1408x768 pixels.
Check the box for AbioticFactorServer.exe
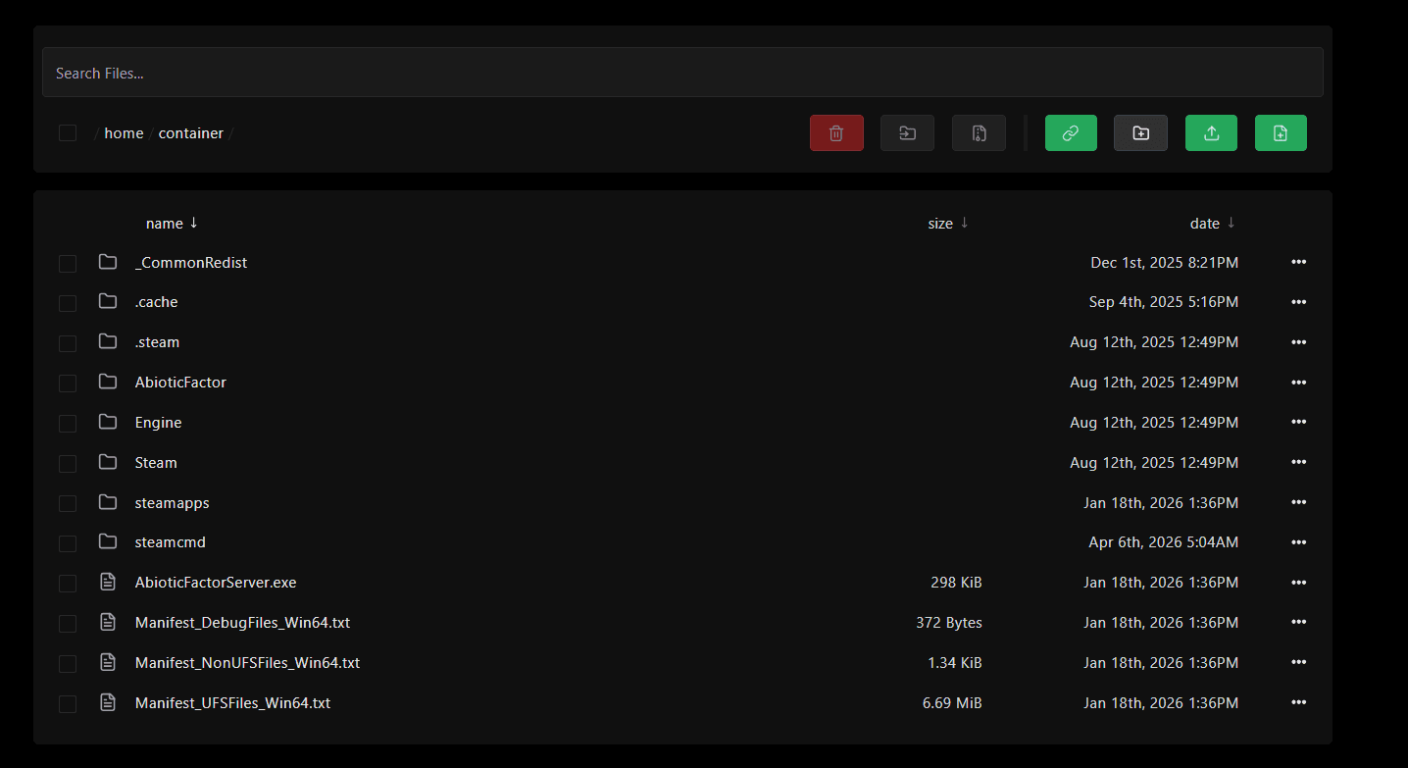(68, 584)
